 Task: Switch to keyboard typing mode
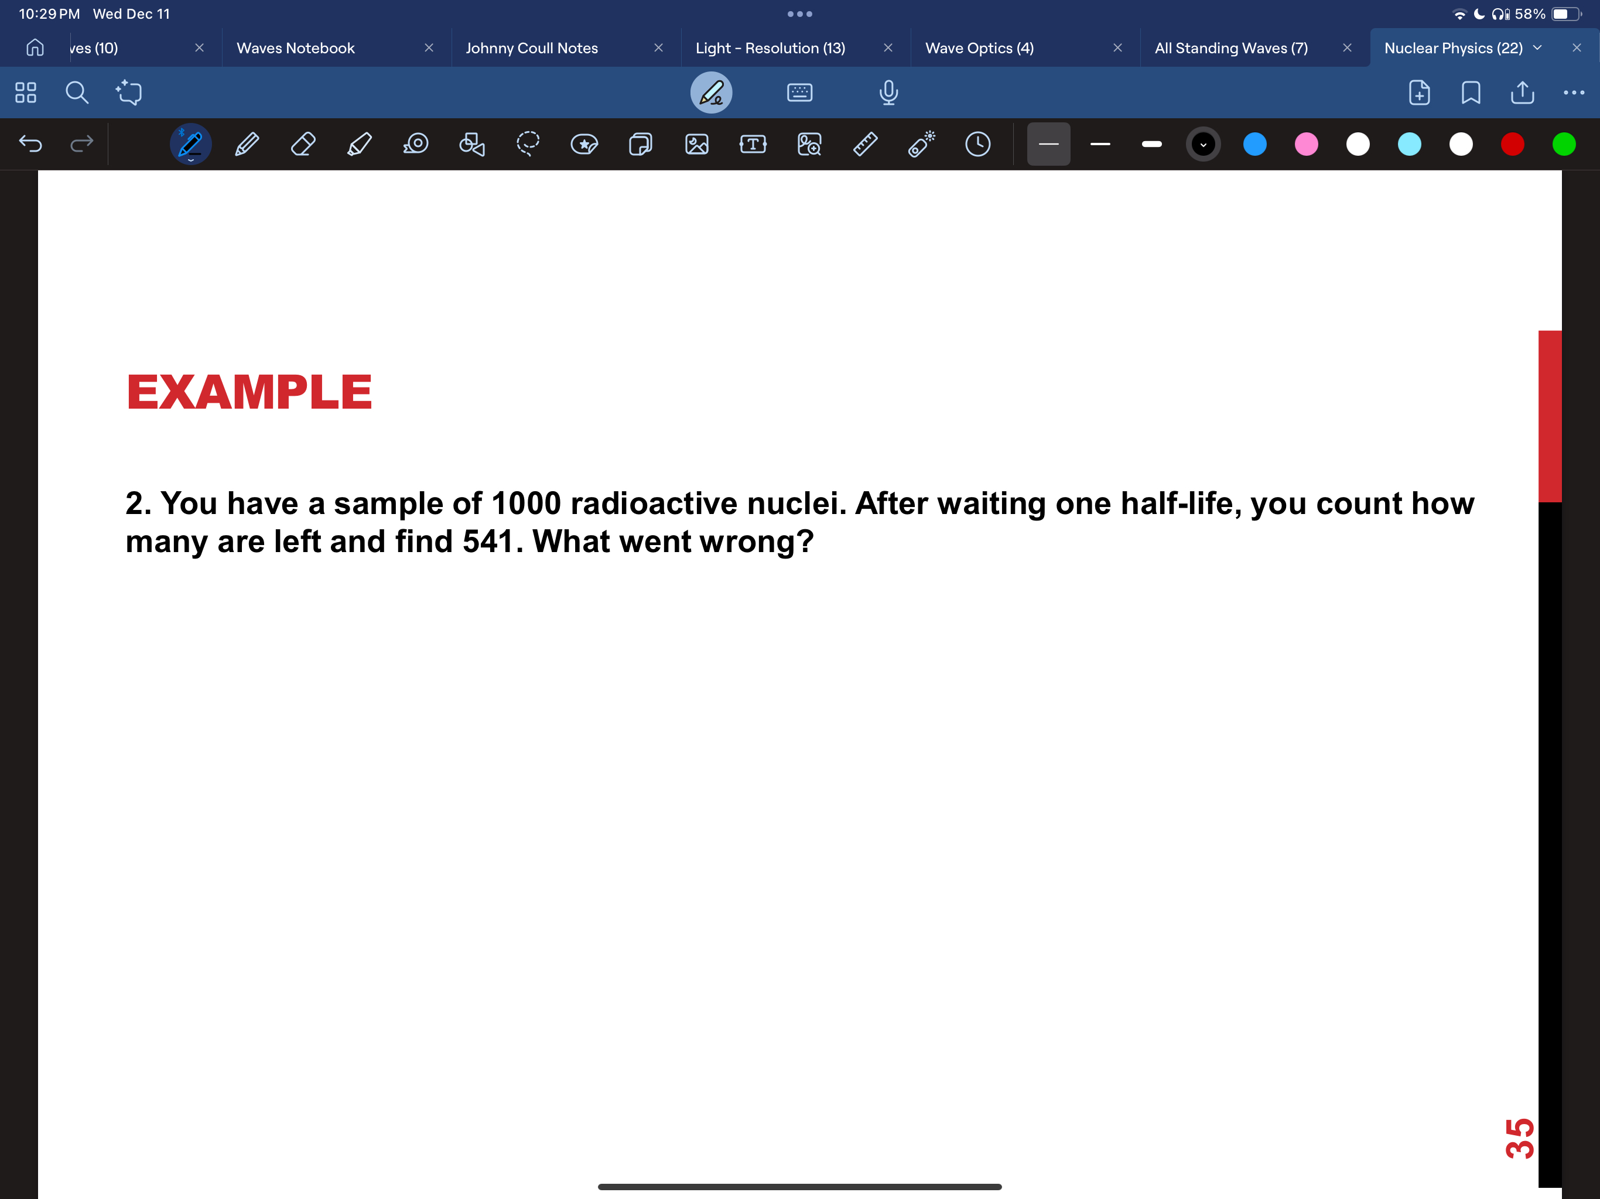point(799,93)
